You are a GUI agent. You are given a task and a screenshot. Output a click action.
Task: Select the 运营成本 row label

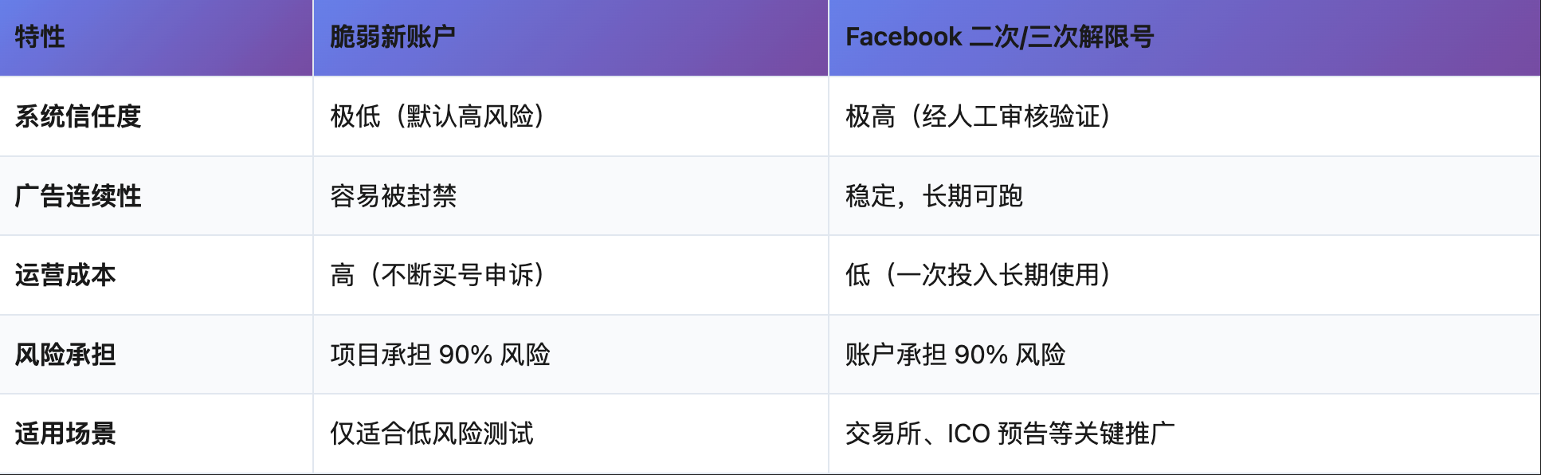(x=65, y=275)
